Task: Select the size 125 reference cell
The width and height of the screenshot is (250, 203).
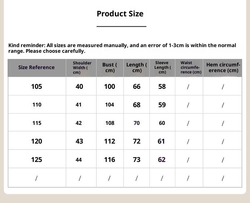Action: [37, 160]
